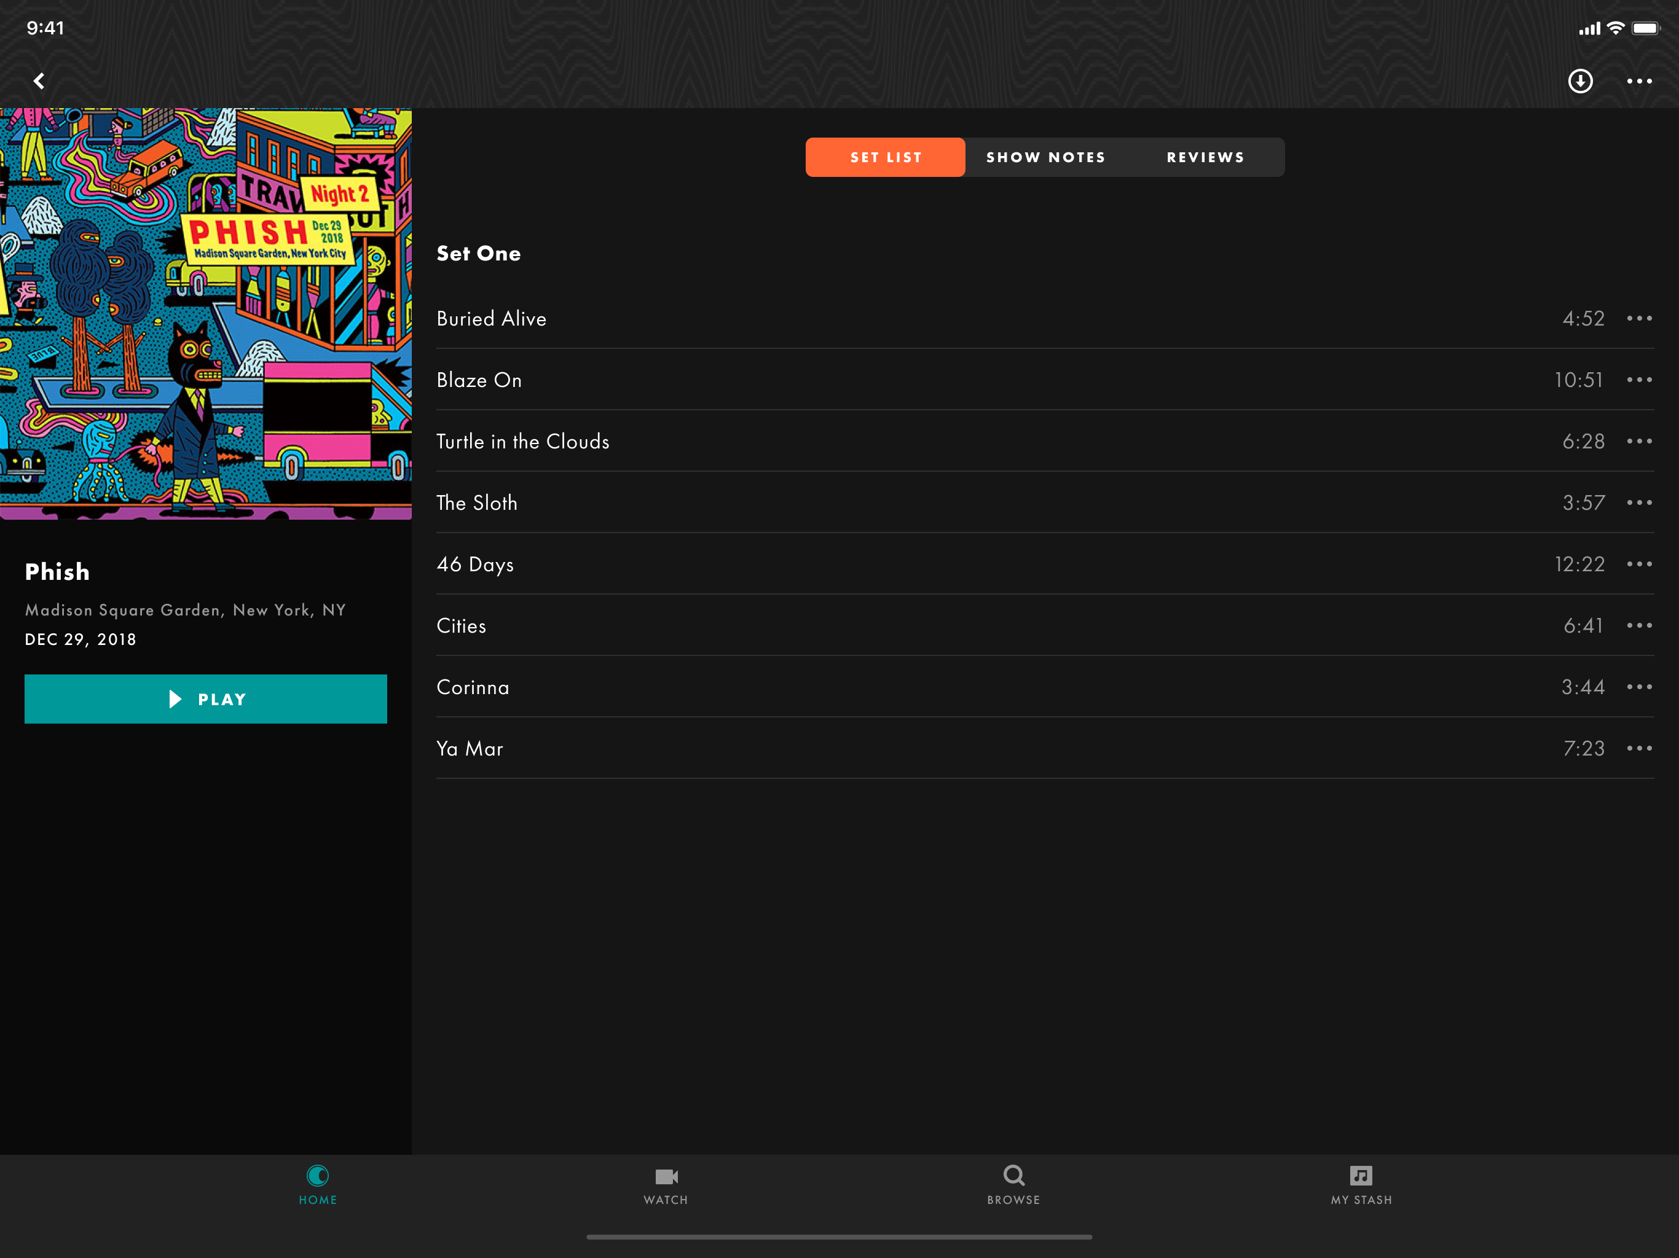Open the top-right more options menu
The height and width of the screenshot is (1258, 1679).
pos(1639,80)
